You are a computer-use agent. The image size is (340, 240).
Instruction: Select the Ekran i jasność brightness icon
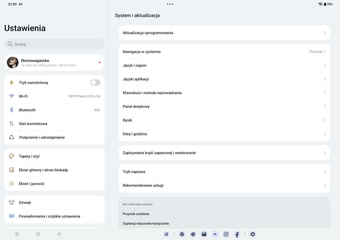(11, 183)
